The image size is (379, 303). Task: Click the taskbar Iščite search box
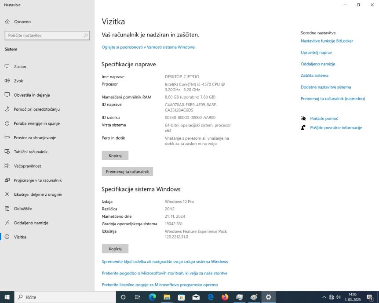point(65,297)
